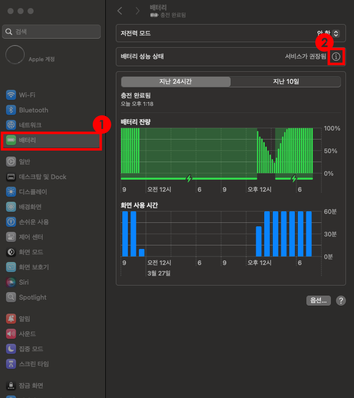Screen dimensions: 354x398
Task: Focus the 검색 search field
Action: [52, 32]
